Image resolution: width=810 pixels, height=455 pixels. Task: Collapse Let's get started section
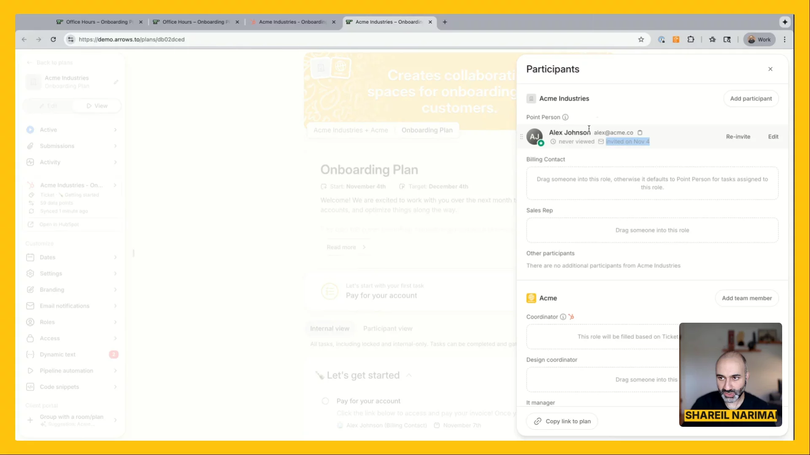coord(409,375)
